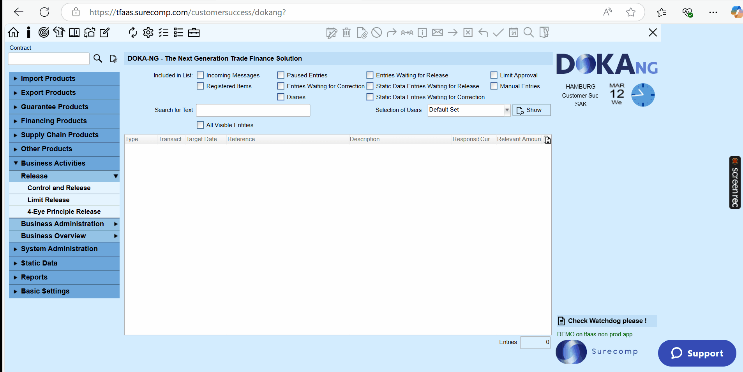
Task: Click the undo back arrow icon
Action: (483, 32)
